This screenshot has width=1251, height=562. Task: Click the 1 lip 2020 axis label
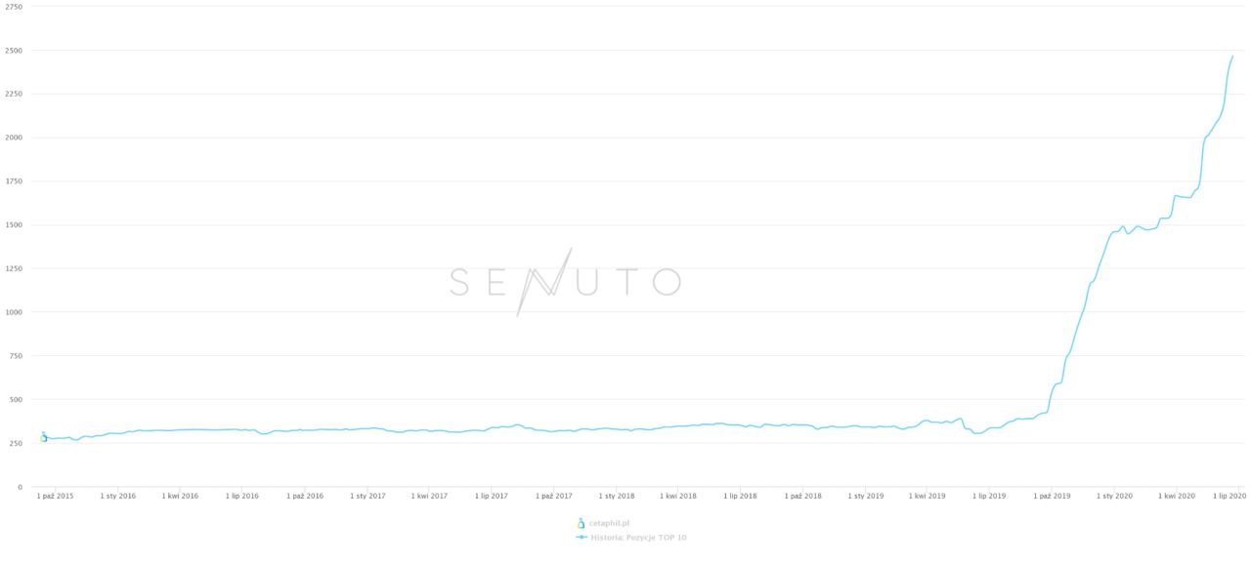(x=1229, y=496)
